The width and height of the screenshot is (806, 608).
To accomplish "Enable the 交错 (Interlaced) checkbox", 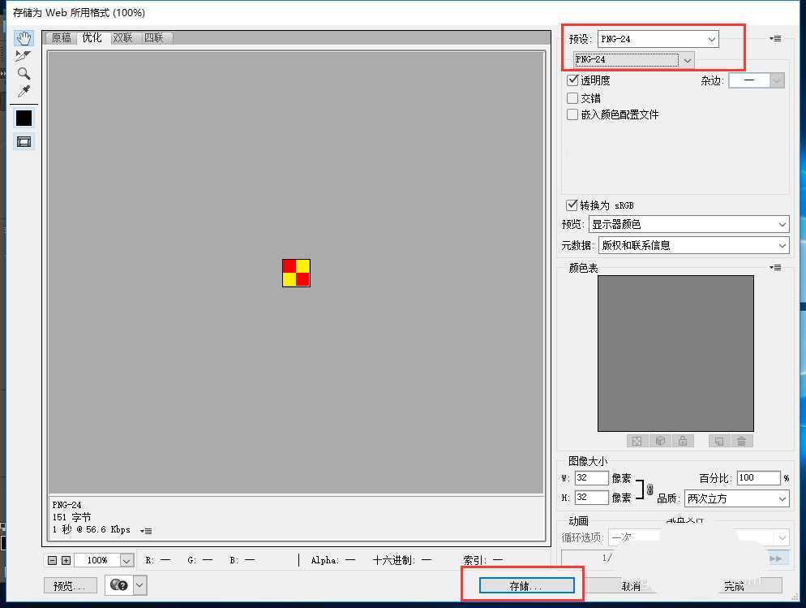I will (x=572, y=98).
